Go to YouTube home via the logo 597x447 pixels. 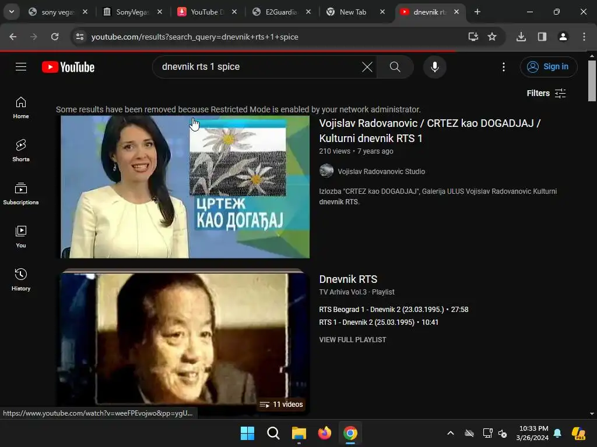(x=68, y=67)
